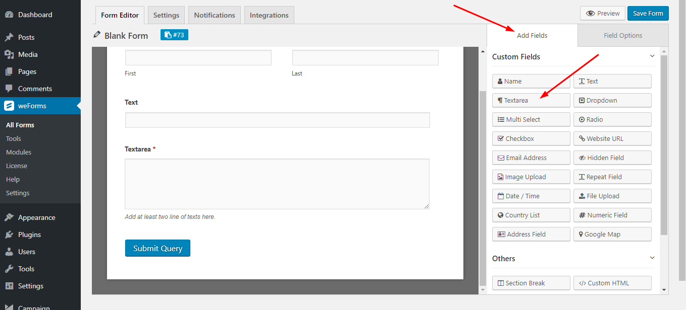This screenshot has width=686, height=310.
Task: Click inside the Text input field
Action: pyautogui.click(x=277, y=120)
